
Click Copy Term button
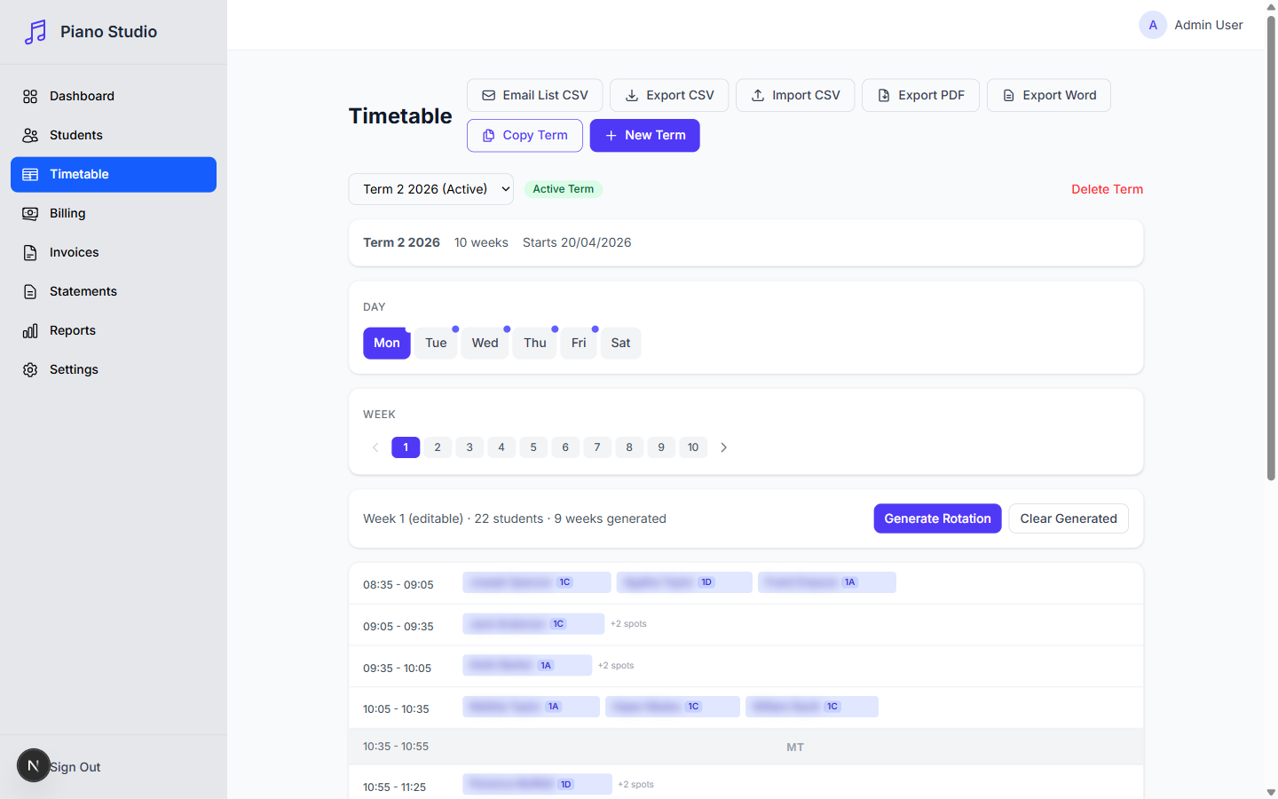(525, 135)
